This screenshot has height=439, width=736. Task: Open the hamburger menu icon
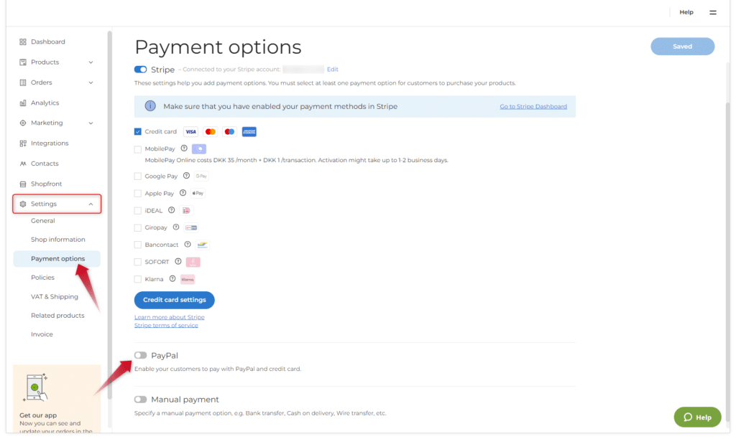coord(713,12)
